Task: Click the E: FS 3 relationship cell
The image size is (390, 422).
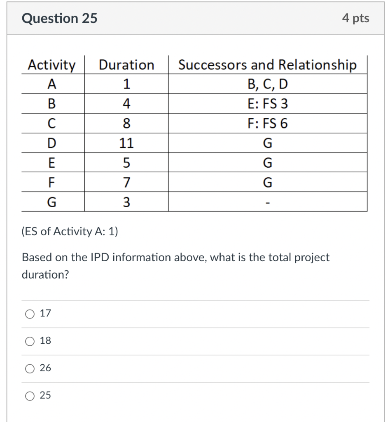Action: pos(268,104)
